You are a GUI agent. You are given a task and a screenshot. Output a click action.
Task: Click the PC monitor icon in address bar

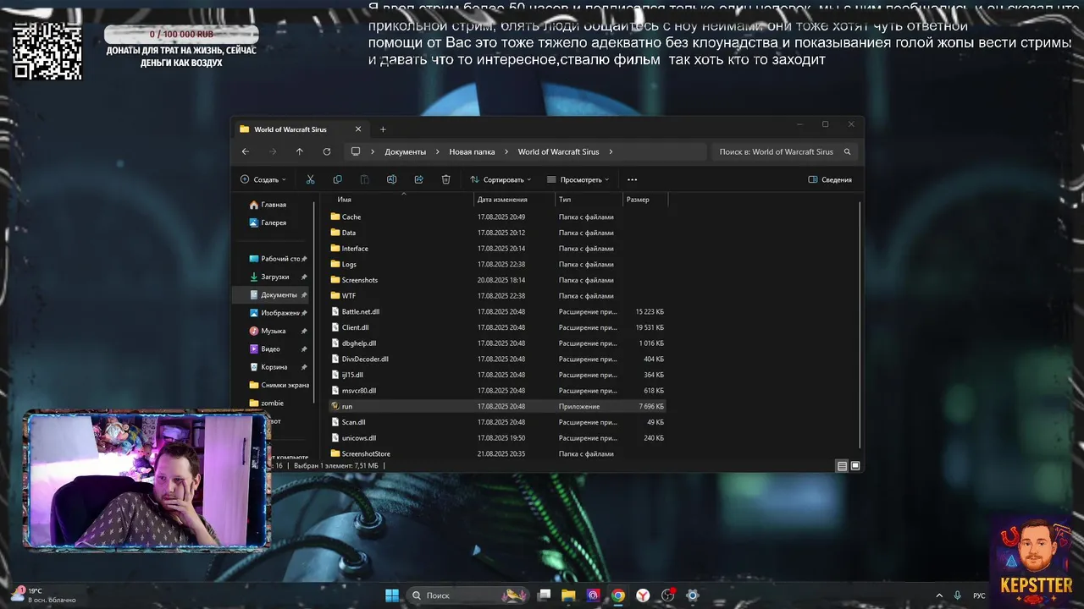[x=356, y=151]
